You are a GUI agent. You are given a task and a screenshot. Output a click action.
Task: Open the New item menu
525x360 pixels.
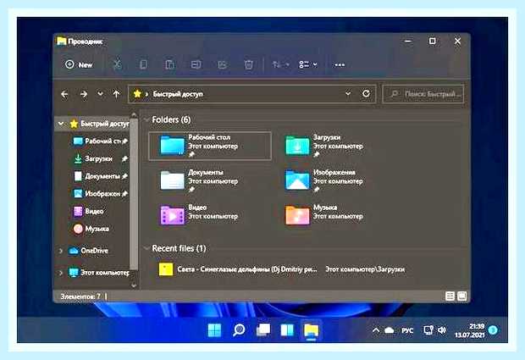79,64
